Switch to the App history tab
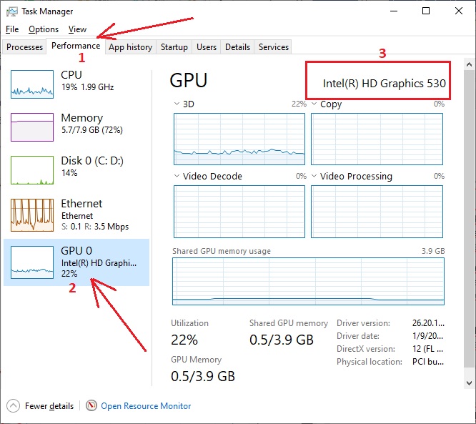The image size is (476, 424). (131, 47)
